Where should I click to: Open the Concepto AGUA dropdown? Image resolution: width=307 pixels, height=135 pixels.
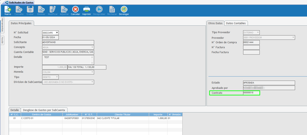(x=92, y=47)
